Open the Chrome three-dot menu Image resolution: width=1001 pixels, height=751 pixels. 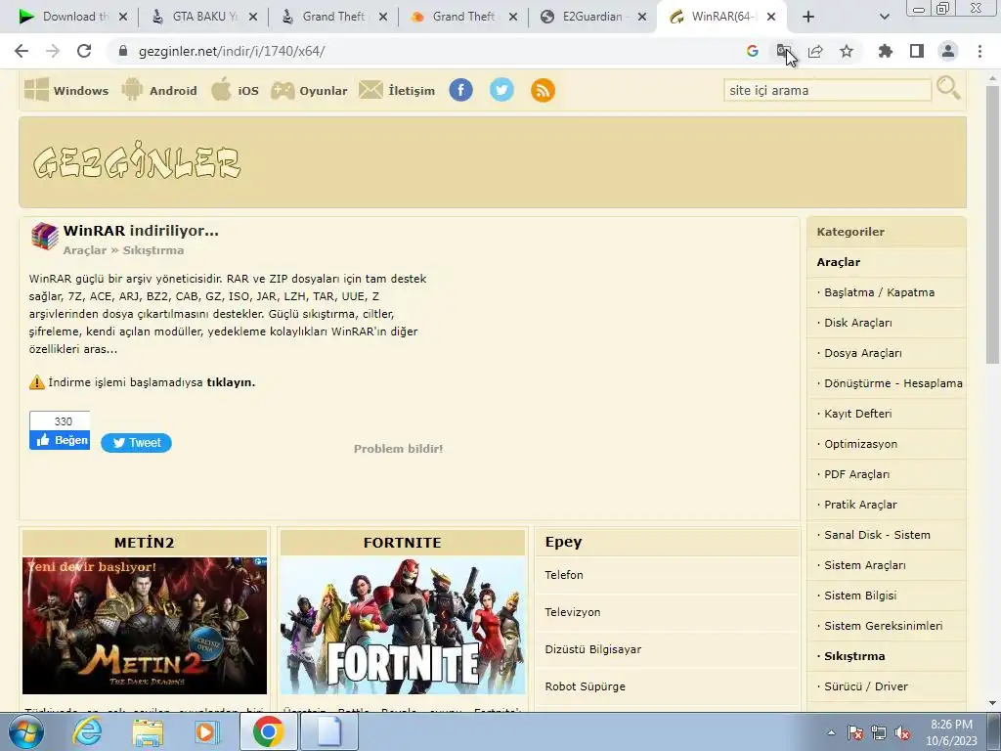(x=979, y=51)
